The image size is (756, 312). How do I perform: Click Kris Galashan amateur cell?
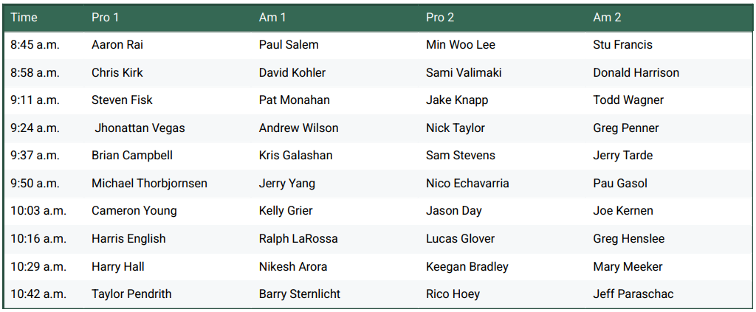coord(295,155)
